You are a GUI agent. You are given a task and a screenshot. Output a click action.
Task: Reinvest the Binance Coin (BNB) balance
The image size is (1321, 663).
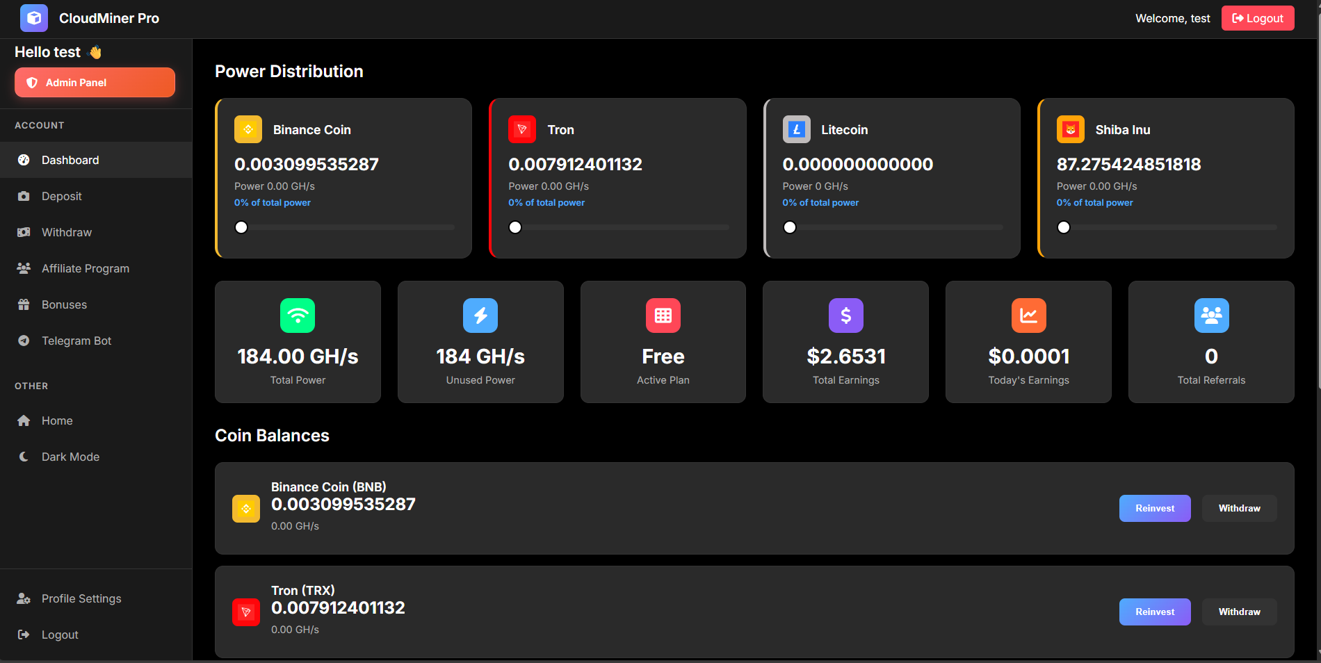point(1154,508)
